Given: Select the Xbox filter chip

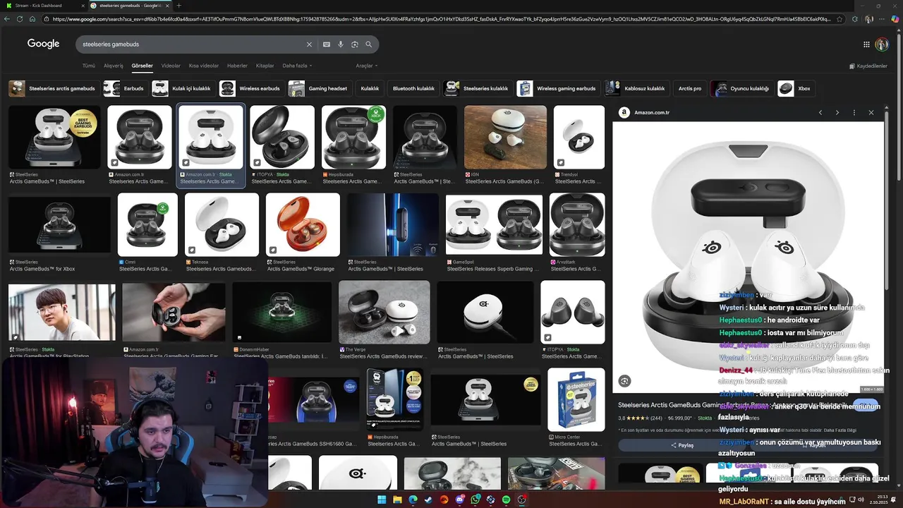Looking at the screenshot, I should (795, 88).
